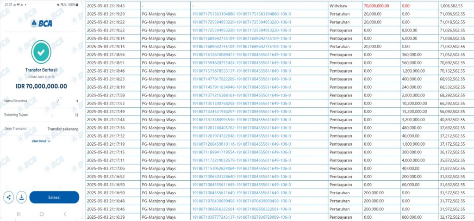Click balance 56,092,502.55

pos(452,111)
